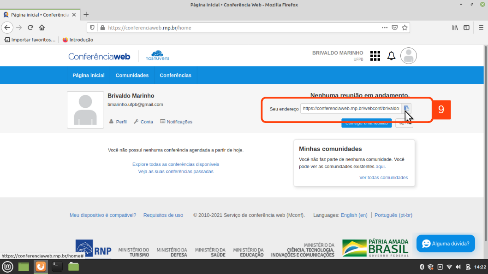Click Ver todas comunidades link
Screen dimensions: 488x274
pyautogui.click(x=383, y=177)
